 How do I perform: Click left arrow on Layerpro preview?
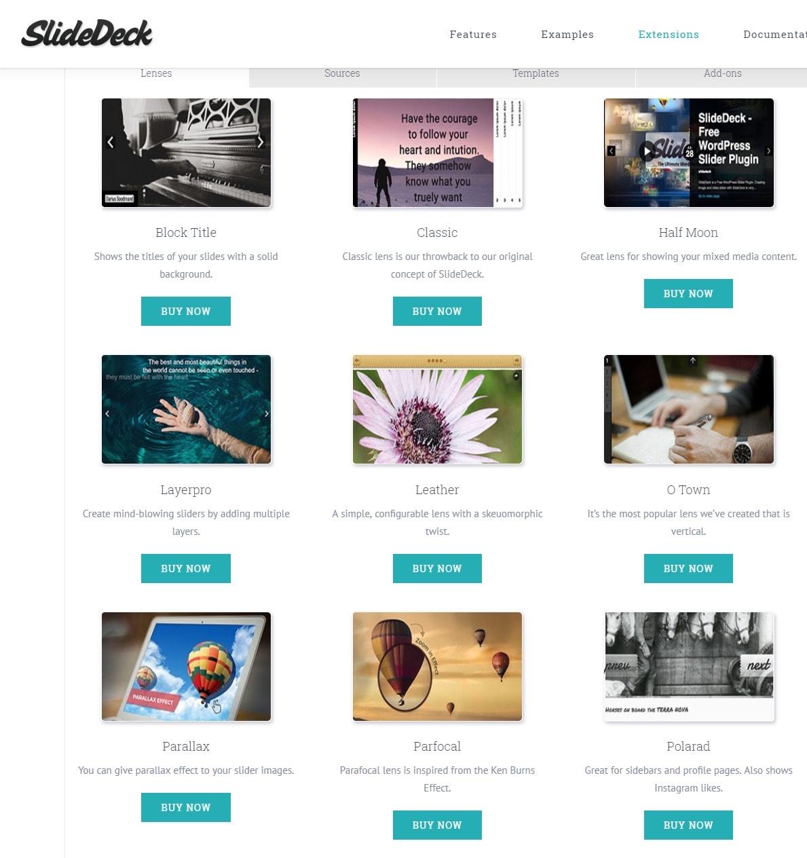pos(107,413)
